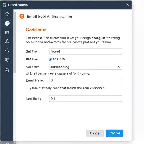The height and width of the screenshot is (144, 144).
Task: Click the gray Cancel button
Action: click(95, 133)
